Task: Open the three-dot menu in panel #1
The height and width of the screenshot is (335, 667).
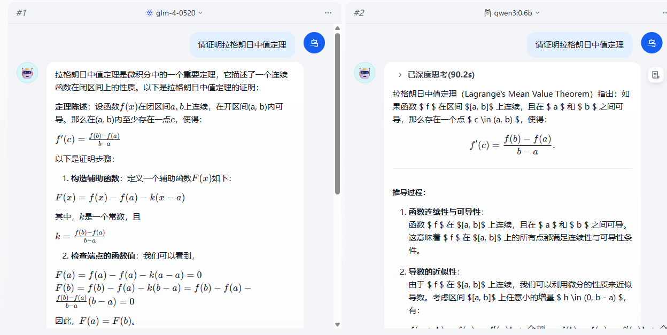Action: pyautogui.click(x=328, y=13)
